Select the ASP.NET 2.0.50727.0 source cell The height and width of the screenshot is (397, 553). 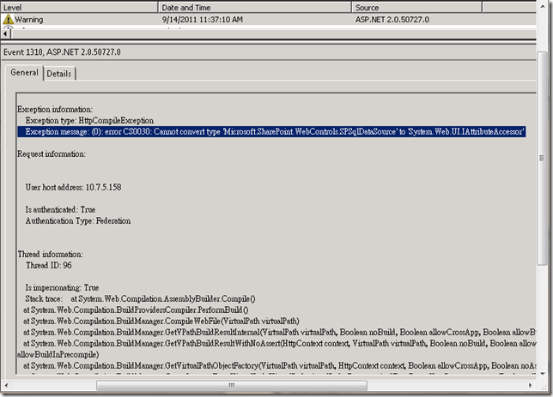click(x=392, y=20)
